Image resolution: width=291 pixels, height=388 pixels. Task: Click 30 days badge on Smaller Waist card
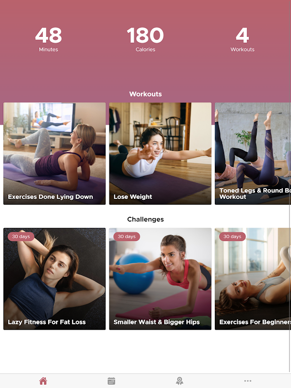[127, 237]
